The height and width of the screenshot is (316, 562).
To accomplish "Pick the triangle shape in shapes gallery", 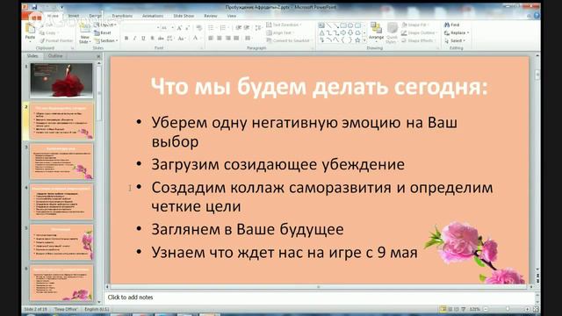I will click(321, 33).
